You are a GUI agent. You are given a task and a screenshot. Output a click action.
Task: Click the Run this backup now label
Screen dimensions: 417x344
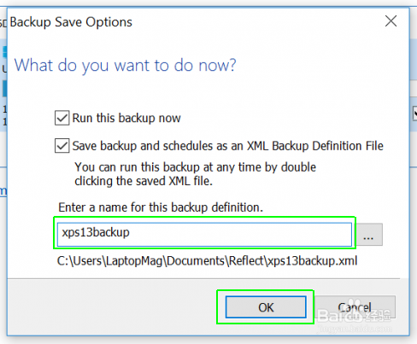(126, 118)
